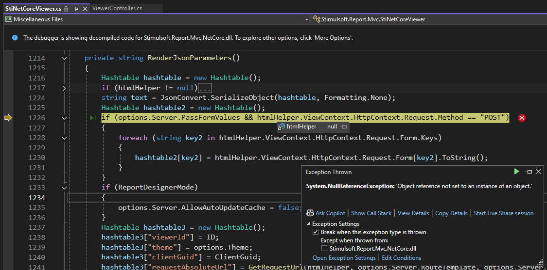Viewport: 547px width, 270px height.
Task: Click the Copilot icon beside Ask Copilot
Action: tap(310, 213)
